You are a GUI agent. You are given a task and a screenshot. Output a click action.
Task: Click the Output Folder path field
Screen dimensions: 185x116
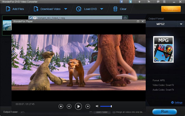pos(55,112)
